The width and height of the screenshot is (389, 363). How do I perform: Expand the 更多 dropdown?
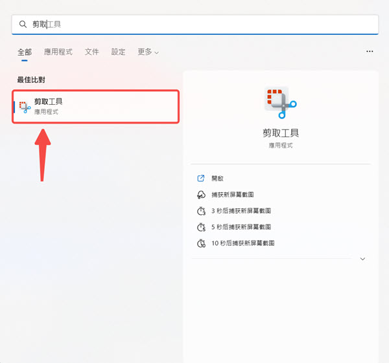pyautogui.click(x=148, y=52)
